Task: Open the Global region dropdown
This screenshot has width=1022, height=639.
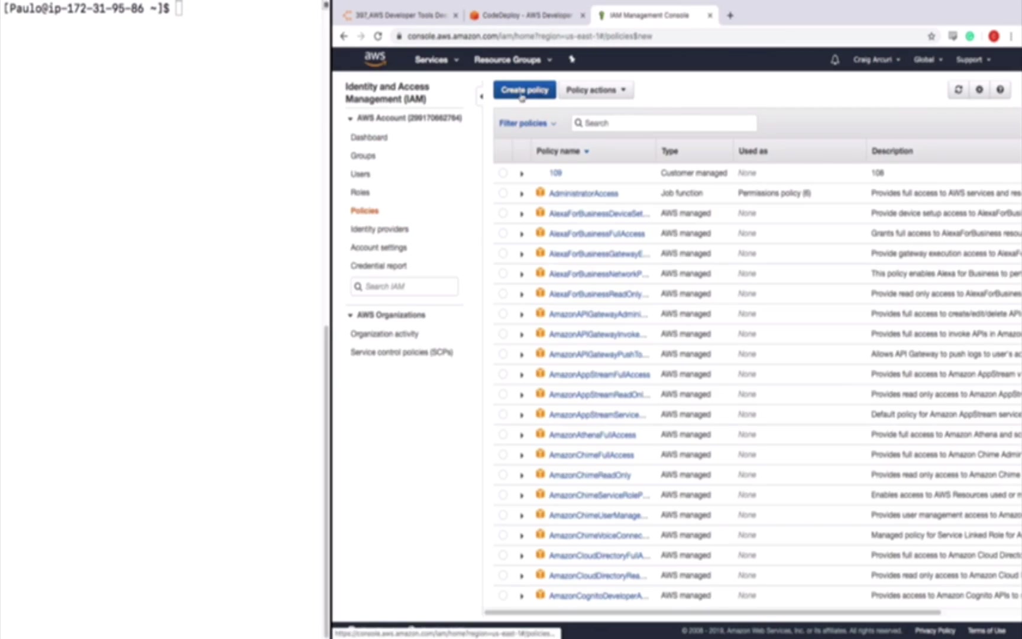Action: point(928,60)
